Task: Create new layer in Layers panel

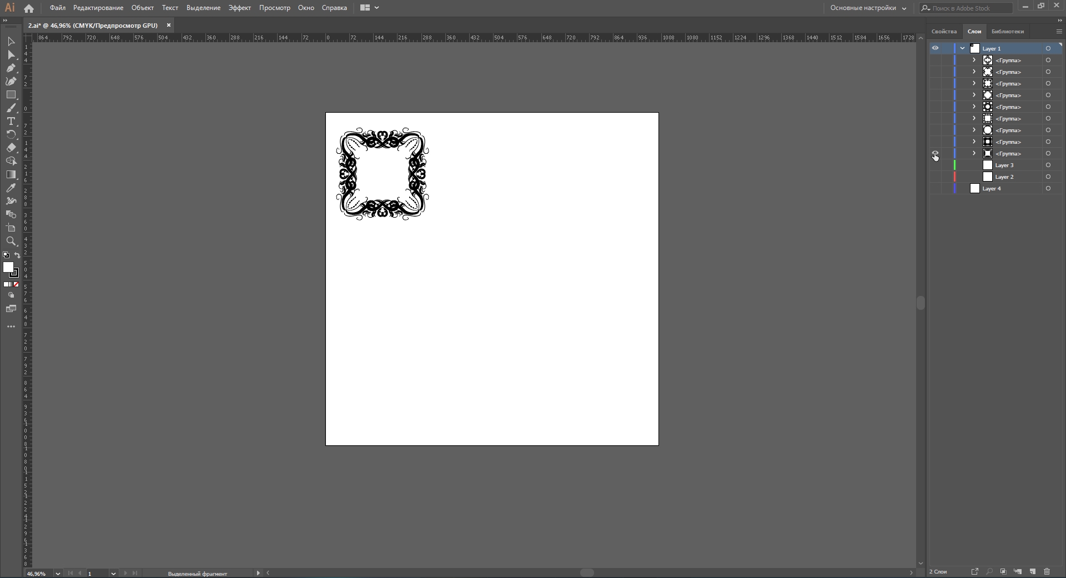Action: tap(1032, 571)
